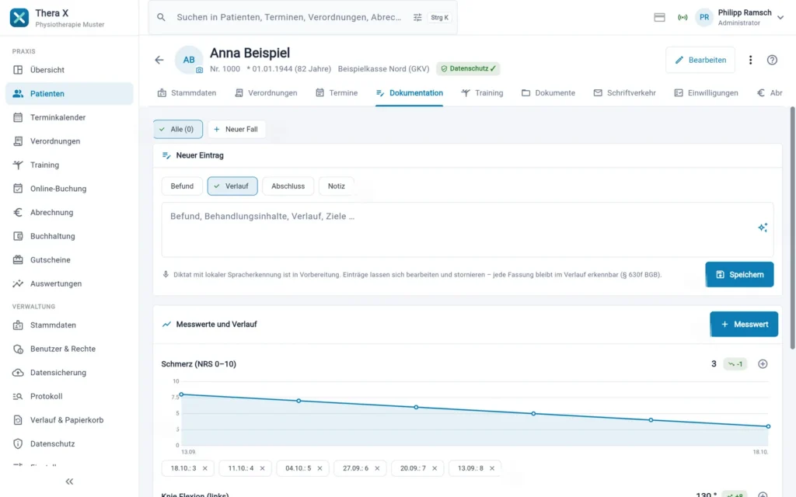
Task: Click the microphone dictation icon
Action: [x=166, y=274]
